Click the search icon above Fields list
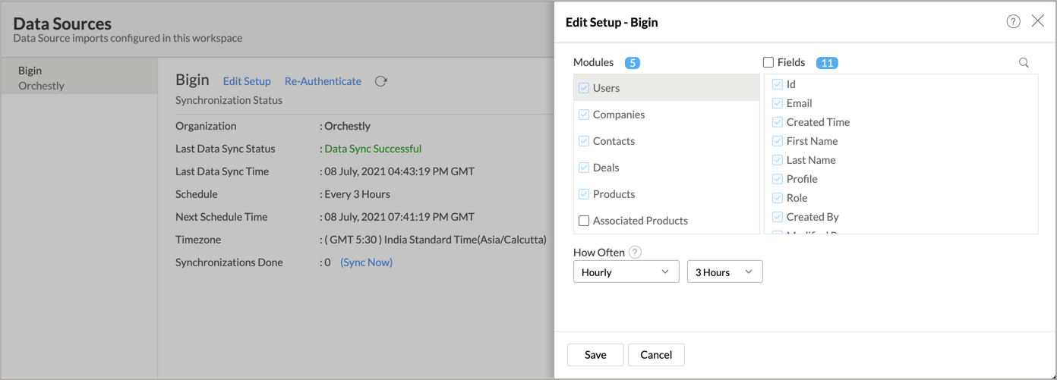 (1024, 63)
